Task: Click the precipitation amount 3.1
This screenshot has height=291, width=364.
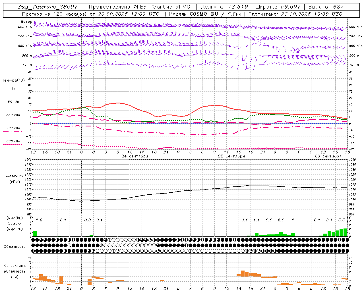Action: point(329,220)
